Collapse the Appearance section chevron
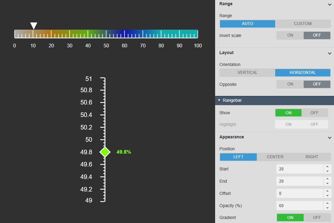The height and width of the screenshot is (223, 334). 329,138
